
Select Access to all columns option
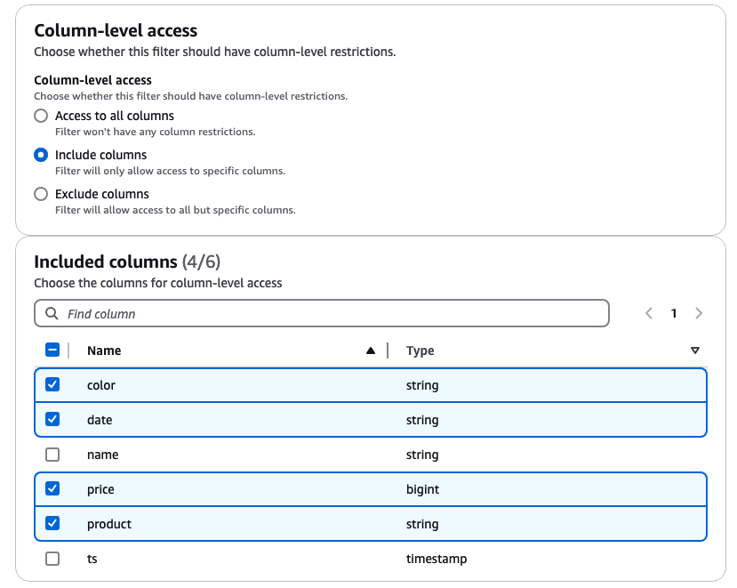[x=41, y=116]
